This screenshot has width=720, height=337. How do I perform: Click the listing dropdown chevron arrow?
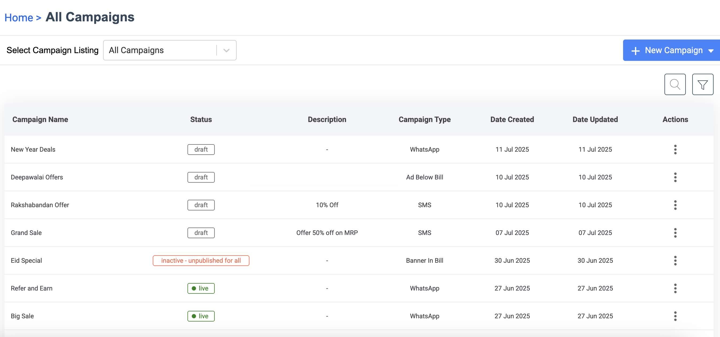pyautogui.click(x=226, y=50)
